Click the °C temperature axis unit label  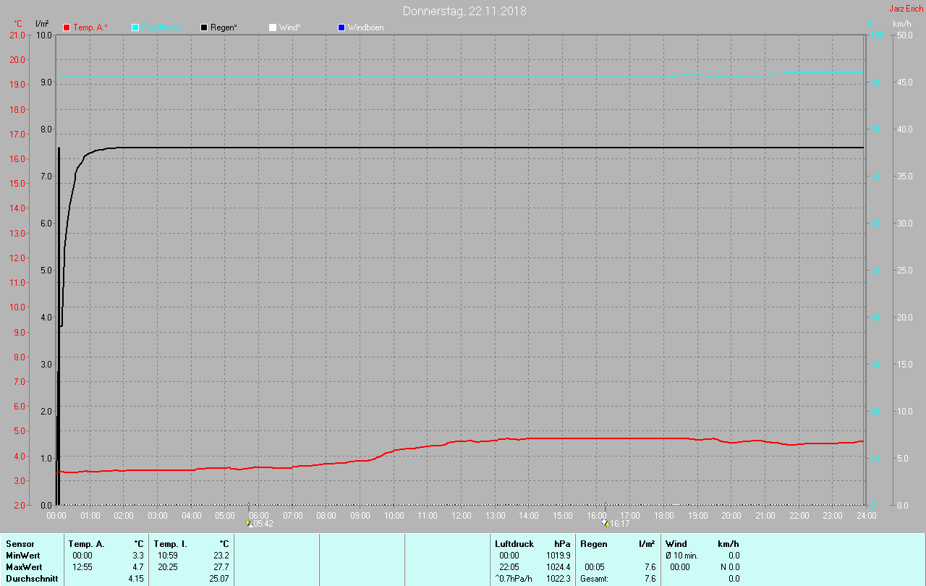(18, 24)
